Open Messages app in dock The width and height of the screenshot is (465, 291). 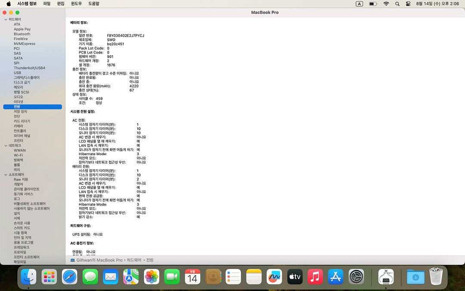coord(90,277)
